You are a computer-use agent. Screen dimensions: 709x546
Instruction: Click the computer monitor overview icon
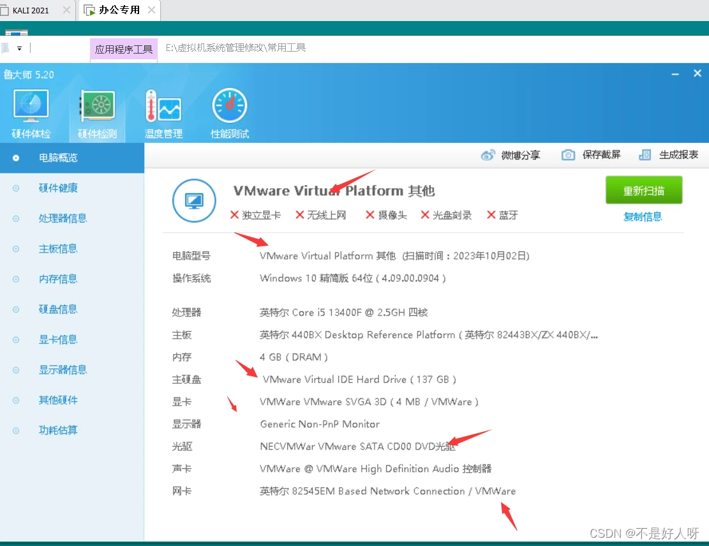tap(195, 201)
